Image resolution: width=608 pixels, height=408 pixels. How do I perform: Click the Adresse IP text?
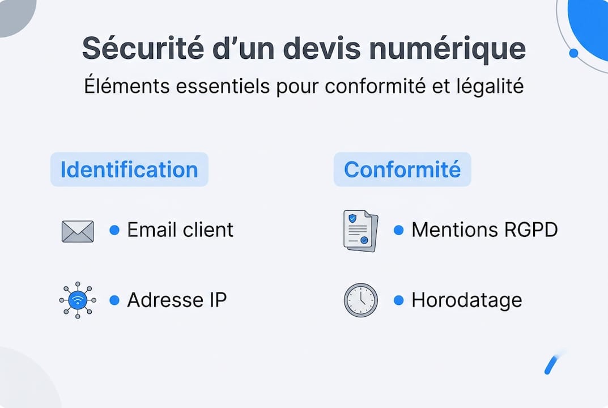click(177, 300)
